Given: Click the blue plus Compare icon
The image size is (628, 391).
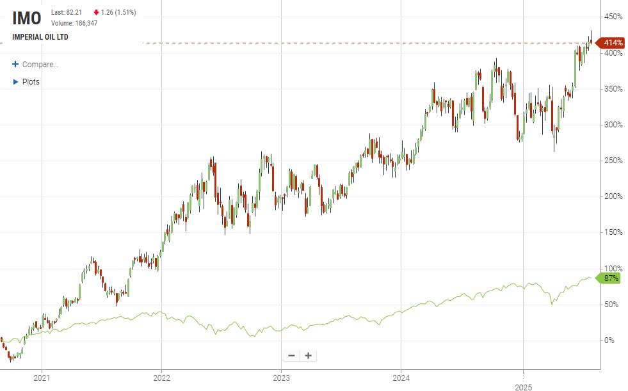Looking at the screenshot, I should click(15, 64).
